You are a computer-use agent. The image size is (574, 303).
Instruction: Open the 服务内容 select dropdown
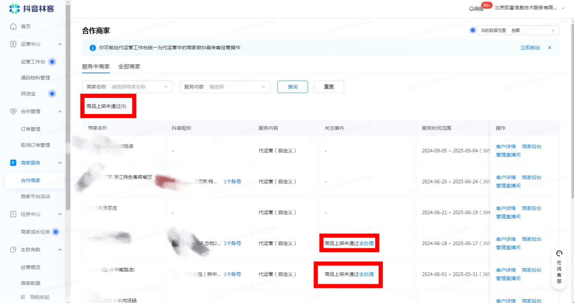click(x=225, y=87)
